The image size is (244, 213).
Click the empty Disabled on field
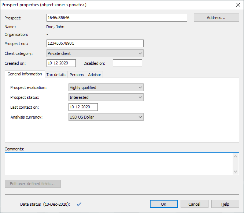(127, 63)
